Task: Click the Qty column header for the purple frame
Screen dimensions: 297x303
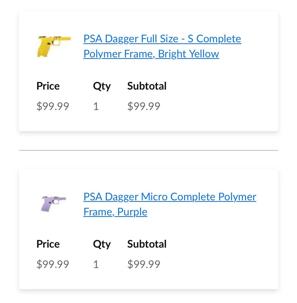Action: pyautogui.click(x=102, y=244)
